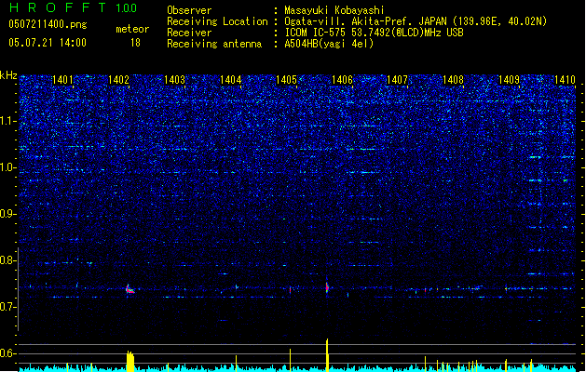Viewport: 586px width, 372px height.
Task: Click the wide yellow power block at 1402
Action: pyautogui.click(x=130, y=361)
